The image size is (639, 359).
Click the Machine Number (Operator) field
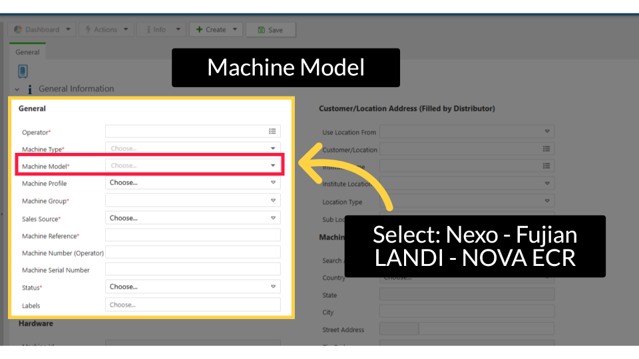point(193,252)
